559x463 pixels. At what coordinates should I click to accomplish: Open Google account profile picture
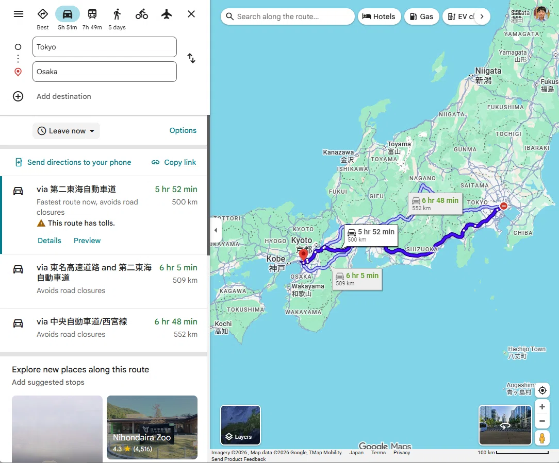point(541,14)
